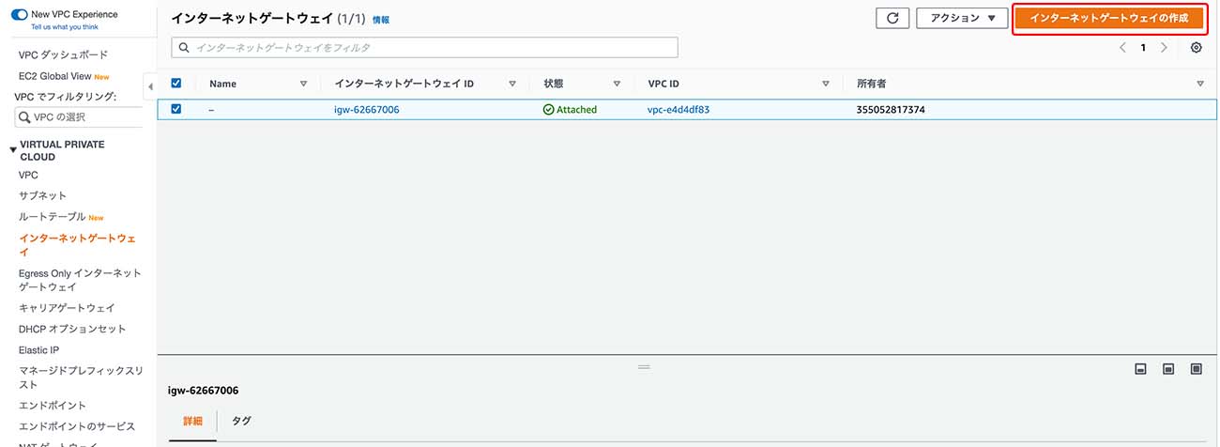Open エンドポイントのサービス in sidebar

[x=77, y=426]
